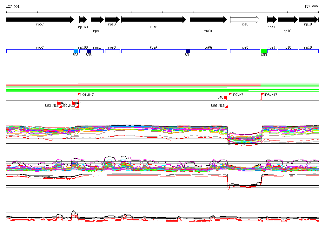This screenshot has width=325, height=227.
Task: Select the dark blue S53 segment box
Action: [x=89, y=51]
